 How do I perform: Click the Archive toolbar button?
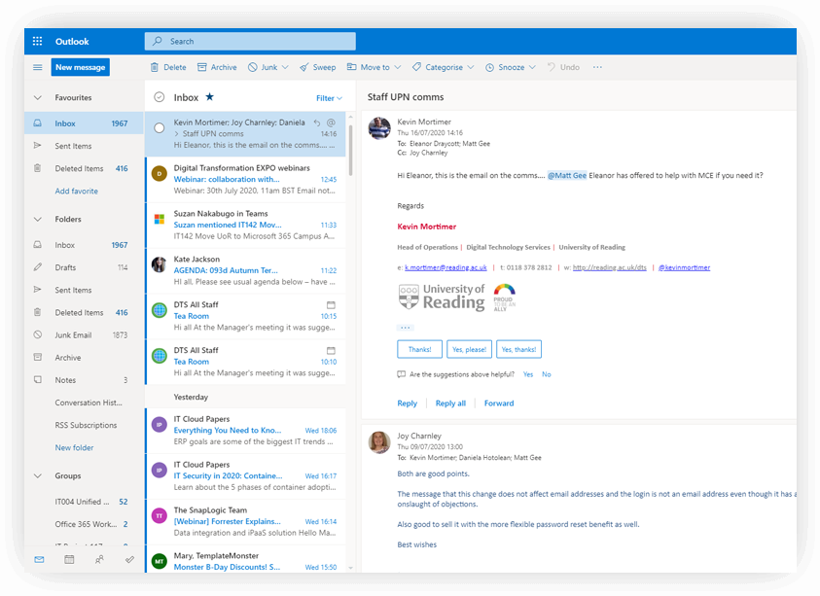tap(217, 67)
